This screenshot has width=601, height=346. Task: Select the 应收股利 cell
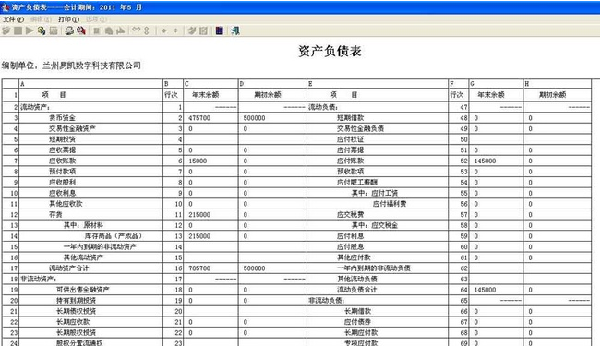90,183
